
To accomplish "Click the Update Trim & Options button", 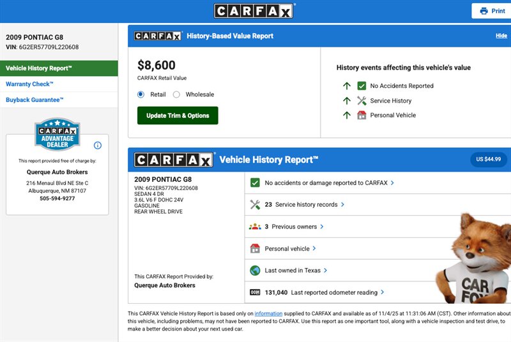I will click(x=178, y=115).
